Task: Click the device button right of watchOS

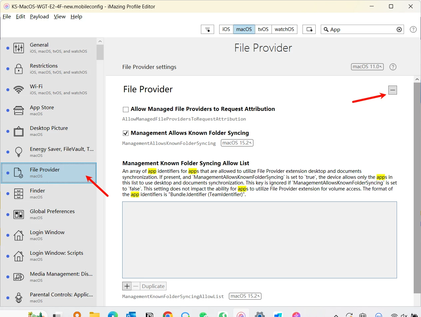Action: pos(309,29)
